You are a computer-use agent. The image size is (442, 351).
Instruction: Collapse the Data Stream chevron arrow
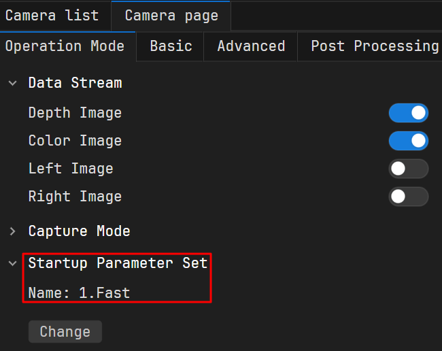coord(12,83)
